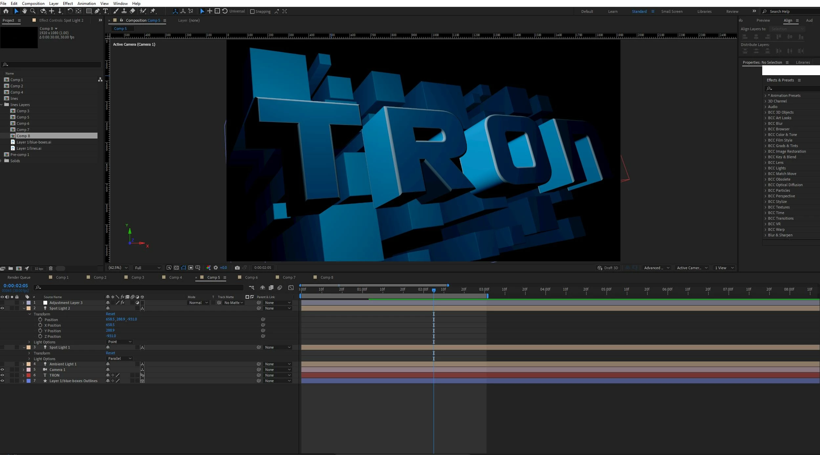Enable the Snapping checkbox

tap(252, 11)
